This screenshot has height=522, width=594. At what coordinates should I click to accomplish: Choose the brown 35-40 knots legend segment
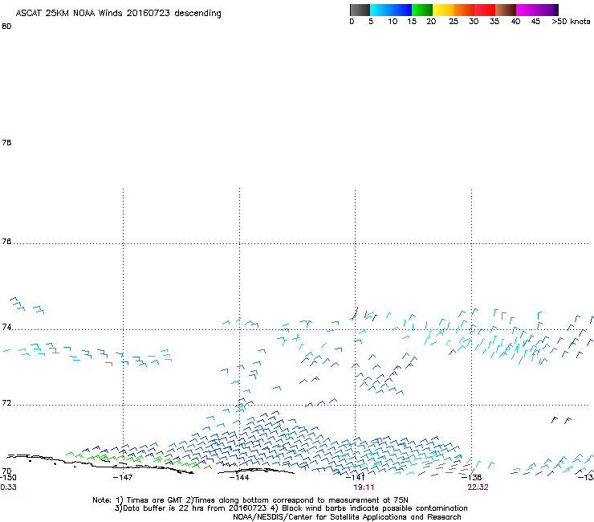tap(506, 10)
